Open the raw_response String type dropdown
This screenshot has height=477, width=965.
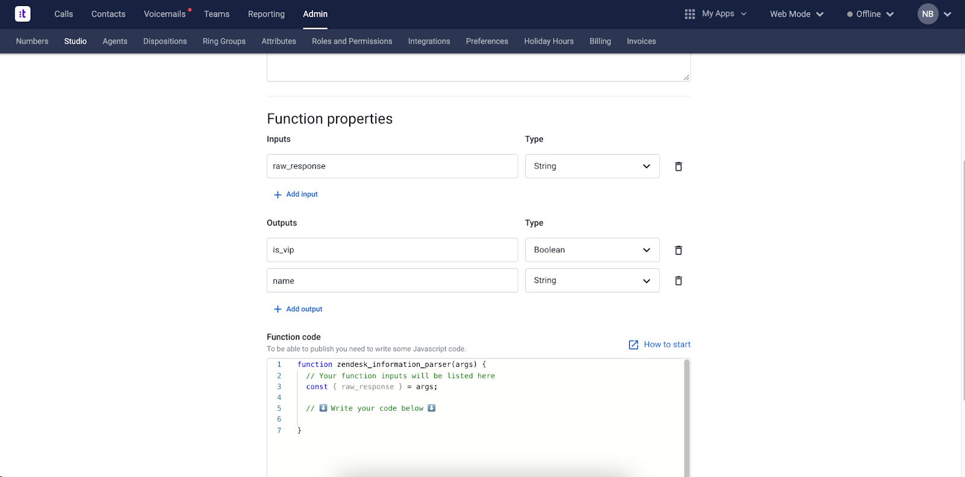tap(592, 166)
